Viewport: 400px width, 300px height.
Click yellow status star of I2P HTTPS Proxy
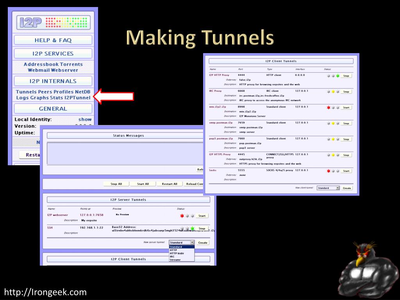coord(333,155)
